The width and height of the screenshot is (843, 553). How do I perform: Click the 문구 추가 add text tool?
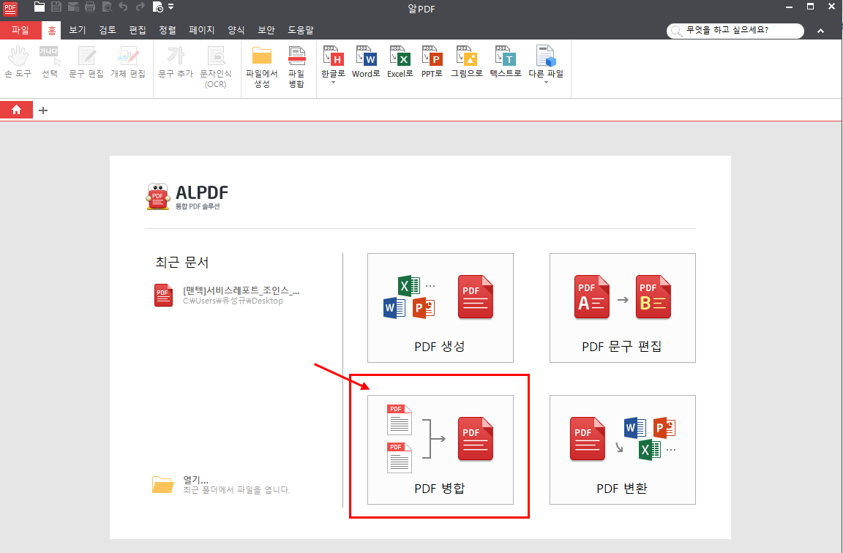pos(176,62)
